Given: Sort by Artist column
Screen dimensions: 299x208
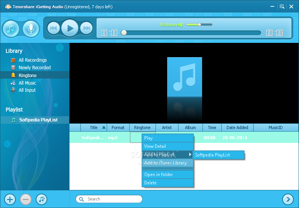Looking at the screenshot, I should click(x=167, y=128).
